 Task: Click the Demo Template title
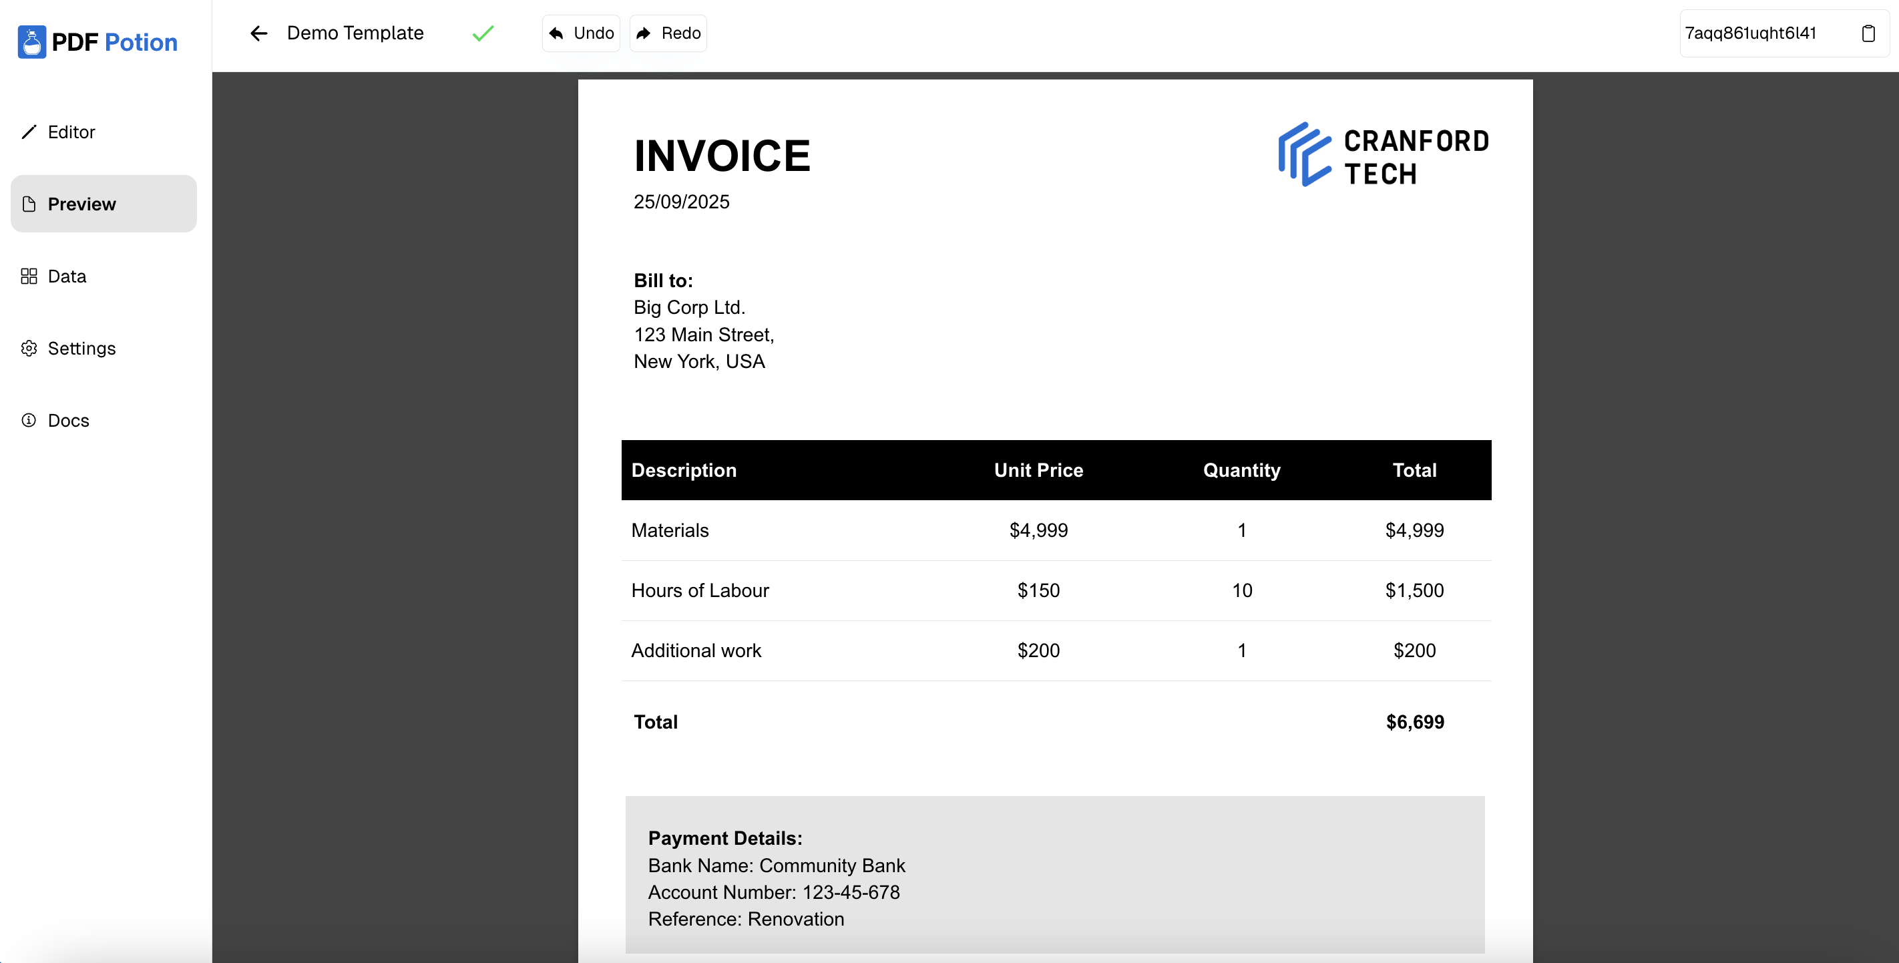pos(355,33)
